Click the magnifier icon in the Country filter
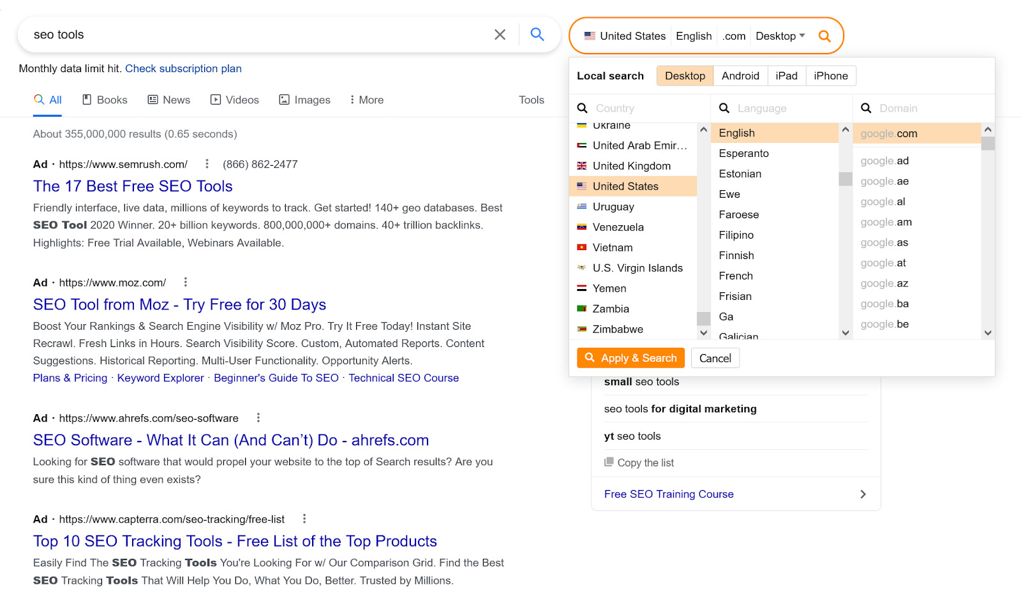1021x601 pixels. (583, 108)
